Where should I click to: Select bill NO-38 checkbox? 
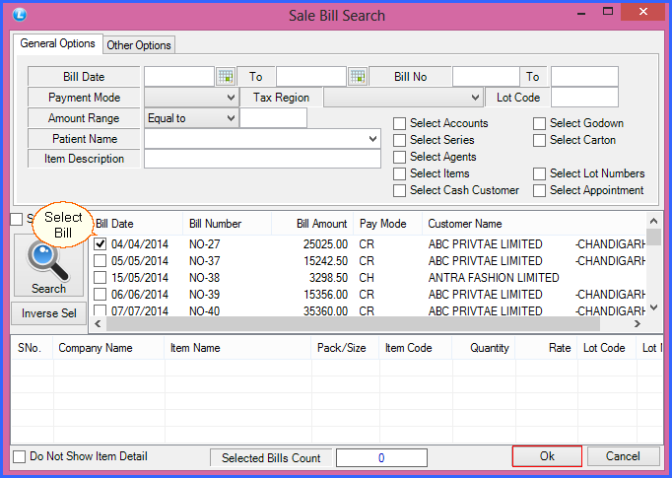point(100,277)
